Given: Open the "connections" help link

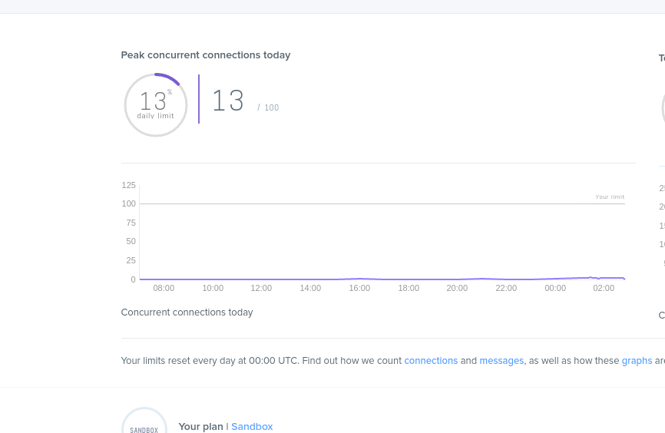Looking at the screenshot, I should (431, 361).
